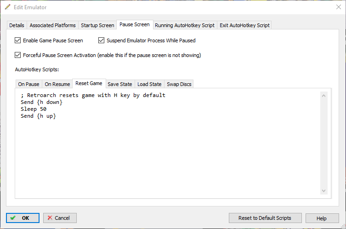Open Exit AutoHotkey Script tab
The height and width of the screenshot is (229, 346).
pos(244,25)
